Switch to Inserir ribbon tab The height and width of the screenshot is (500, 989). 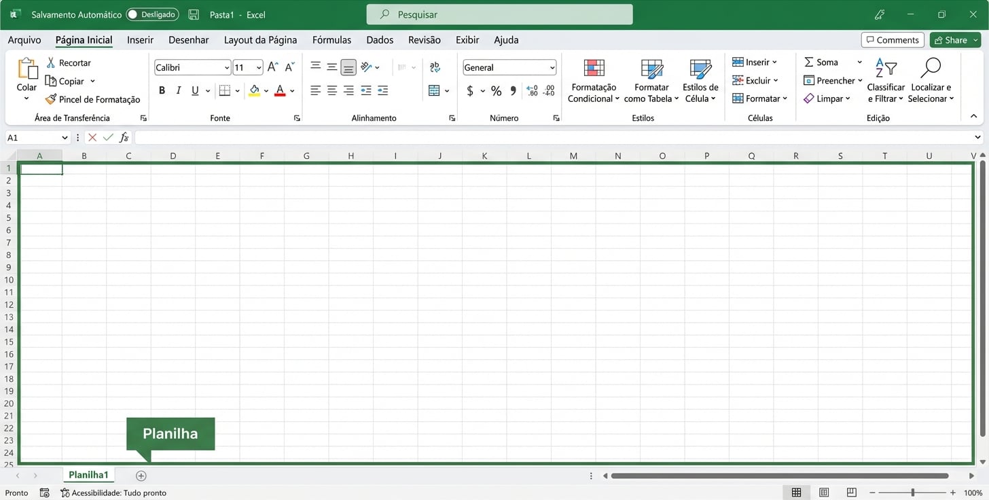[141, 40]
